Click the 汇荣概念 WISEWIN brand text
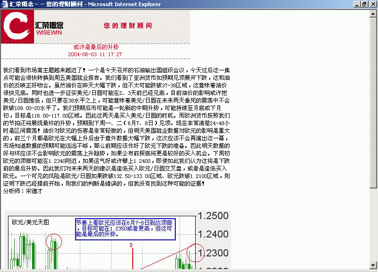378x272 pixels. point(49,28)
